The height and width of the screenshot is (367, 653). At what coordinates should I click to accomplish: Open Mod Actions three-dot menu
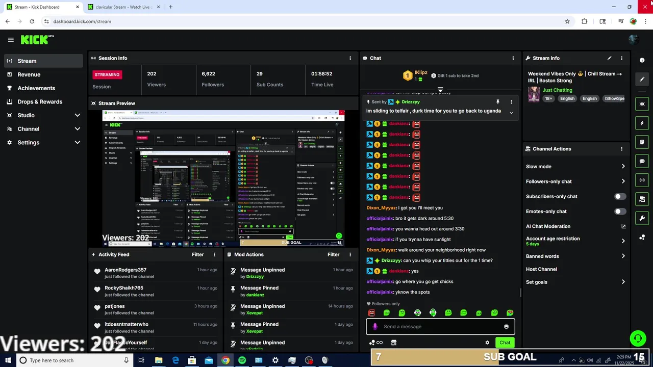350,254
